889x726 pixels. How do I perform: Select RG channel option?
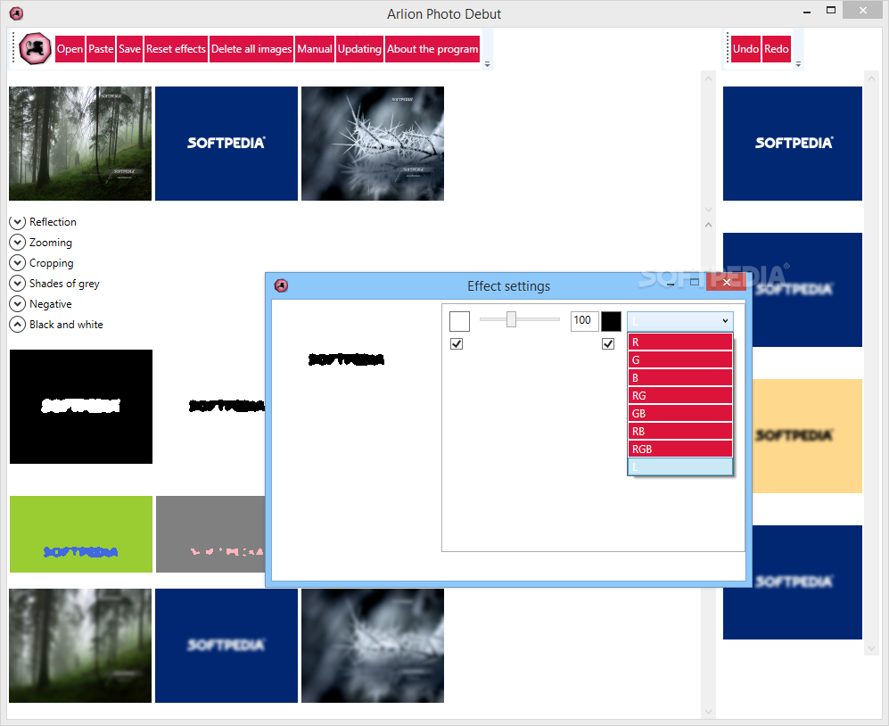tap(679, 395)
